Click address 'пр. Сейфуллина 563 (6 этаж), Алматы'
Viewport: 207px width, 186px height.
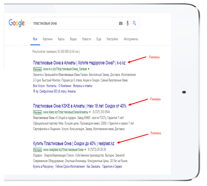click(56, 91)
